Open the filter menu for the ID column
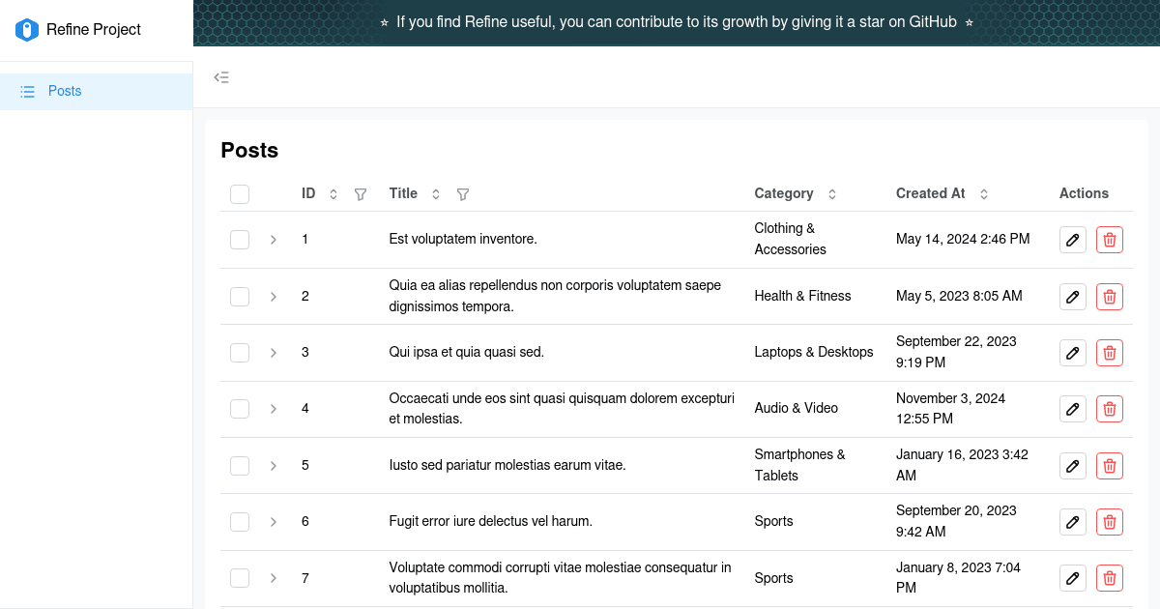This screenshot has width=1160, height=609. 360,193
